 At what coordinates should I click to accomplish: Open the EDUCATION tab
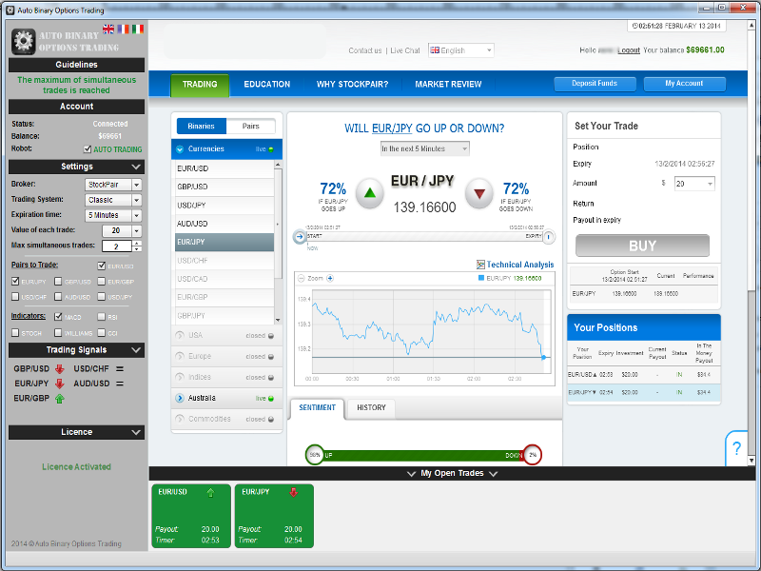267,85
